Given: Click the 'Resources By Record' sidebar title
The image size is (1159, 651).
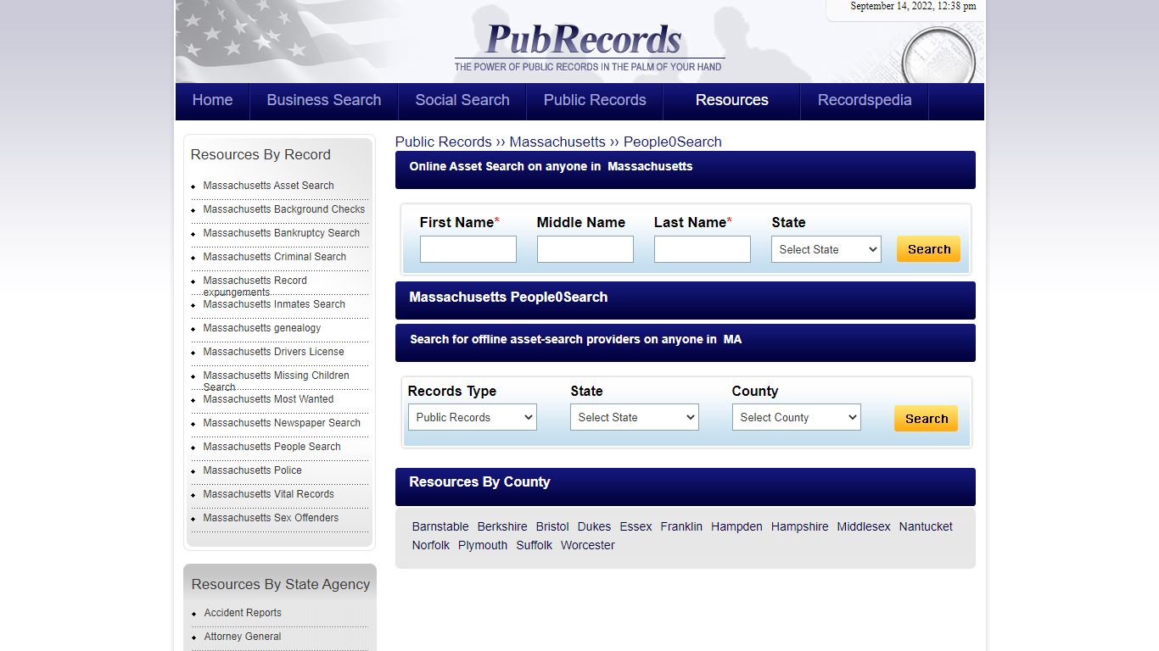Looking at the screenshot, I should pos(260,154).
